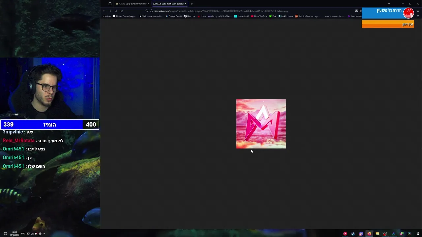Viewport: 422px width, 237px height.
Task: Open the Kick bookmark
Action: (x=273, y=16)
